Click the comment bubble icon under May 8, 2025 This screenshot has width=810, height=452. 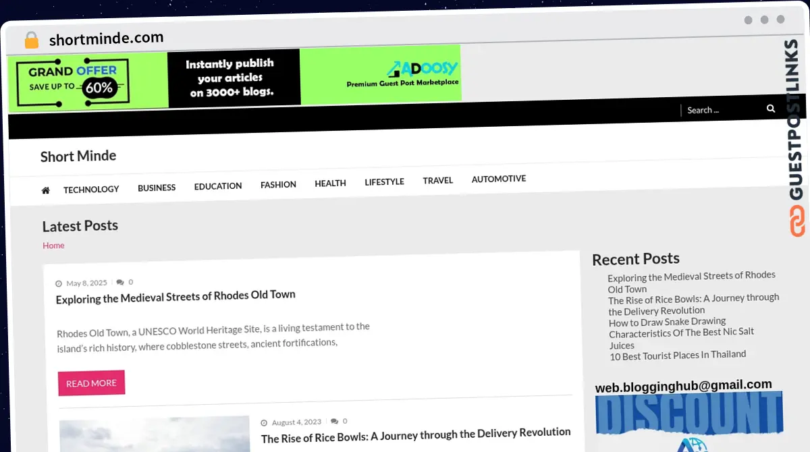coord(120,282)
